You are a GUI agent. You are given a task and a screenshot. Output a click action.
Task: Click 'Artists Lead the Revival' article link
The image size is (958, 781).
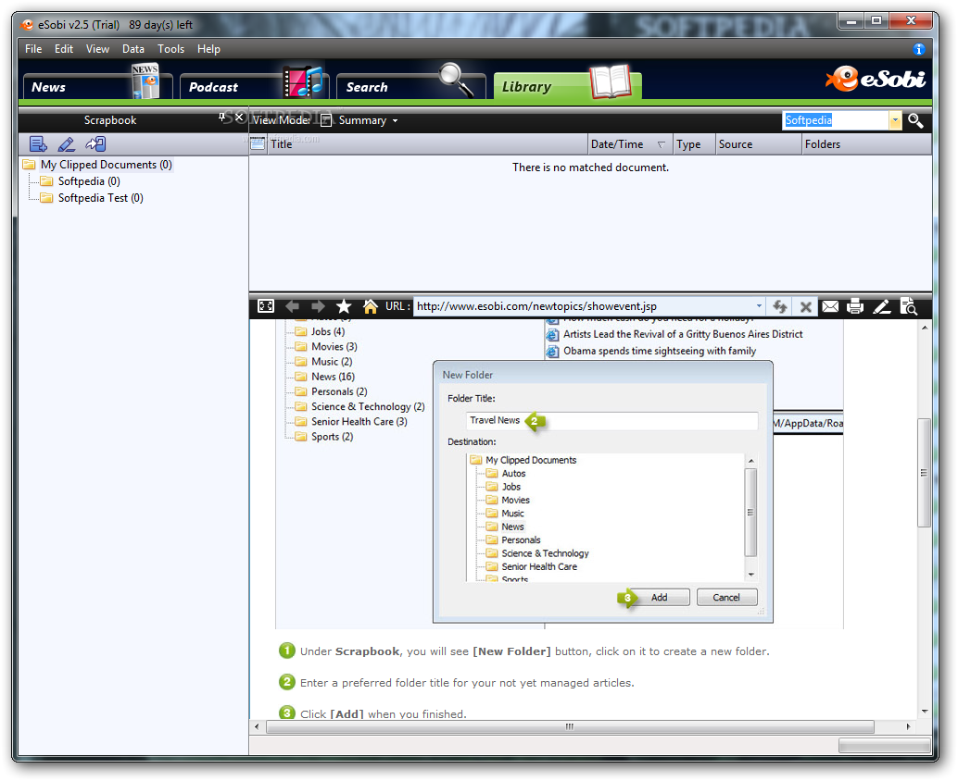683,334
